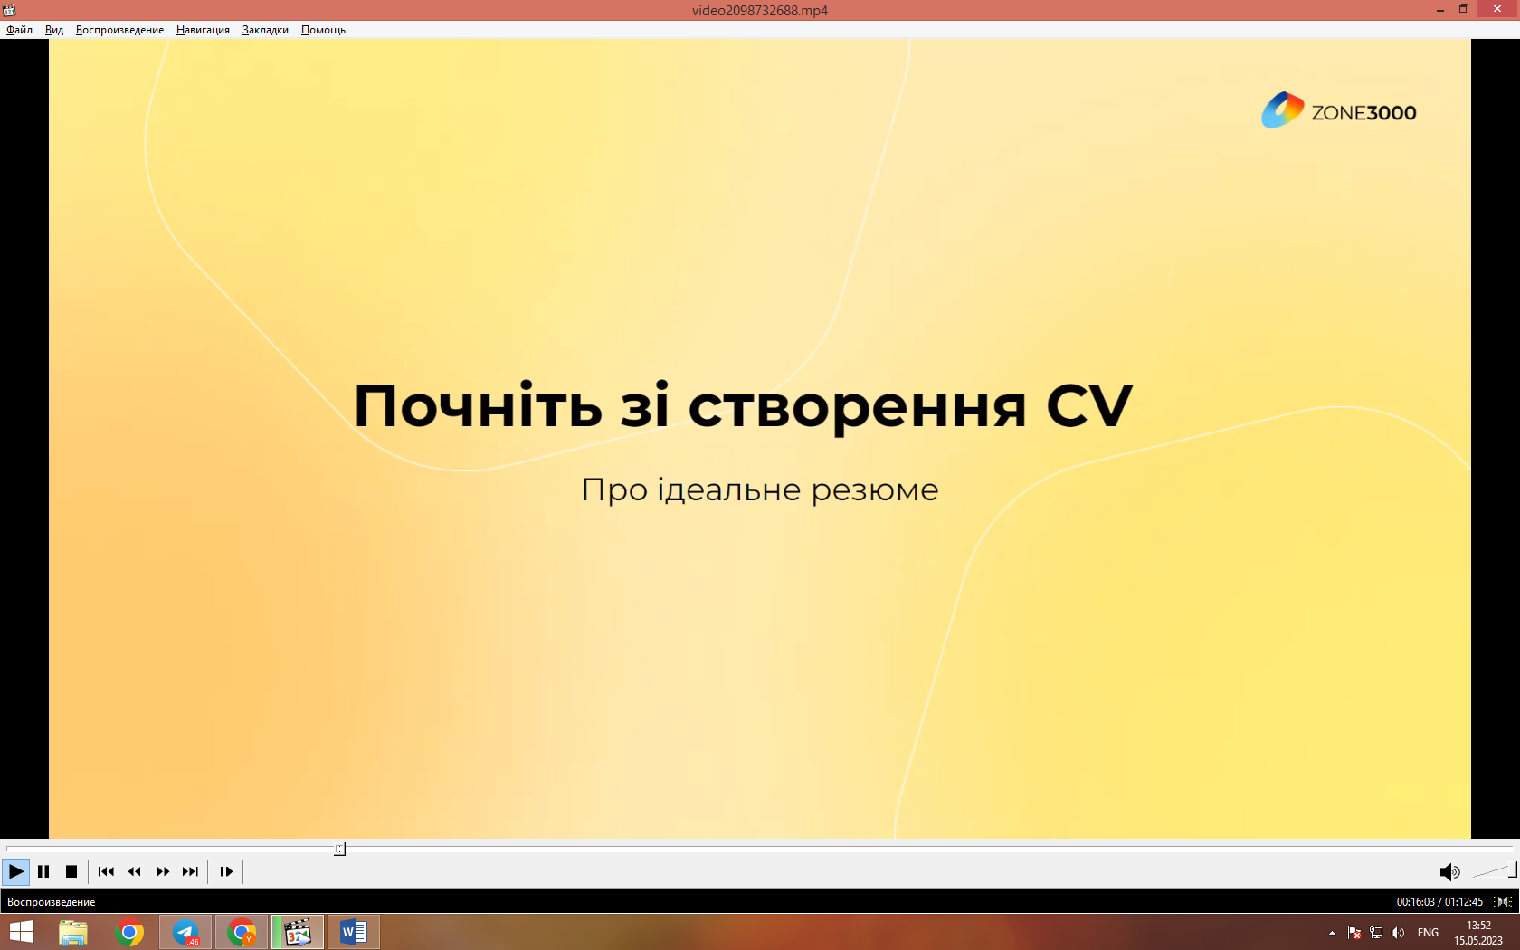Click the Play button in player controls
Viewport: 1520px width, 950px height.
15,871
